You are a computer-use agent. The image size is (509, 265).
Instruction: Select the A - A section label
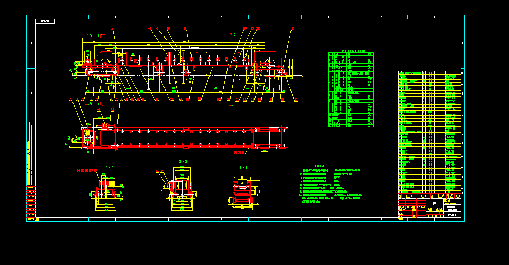(110, 168)
